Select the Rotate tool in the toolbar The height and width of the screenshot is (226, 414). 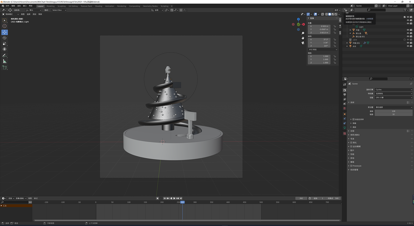click(4, 38)
